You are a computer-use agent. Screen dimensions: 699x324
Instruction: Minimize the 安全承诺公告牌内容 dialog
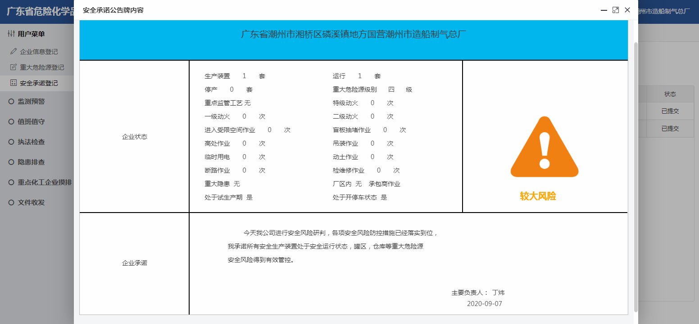tap(604, 10)
